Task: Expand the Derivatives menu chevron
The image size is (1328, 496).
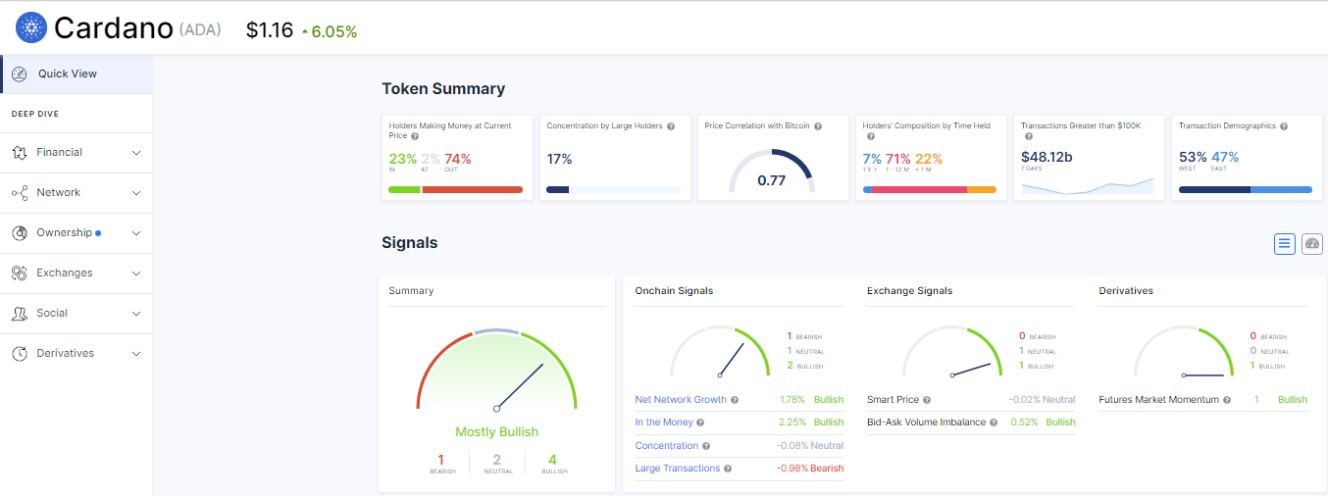Action: 136,354
